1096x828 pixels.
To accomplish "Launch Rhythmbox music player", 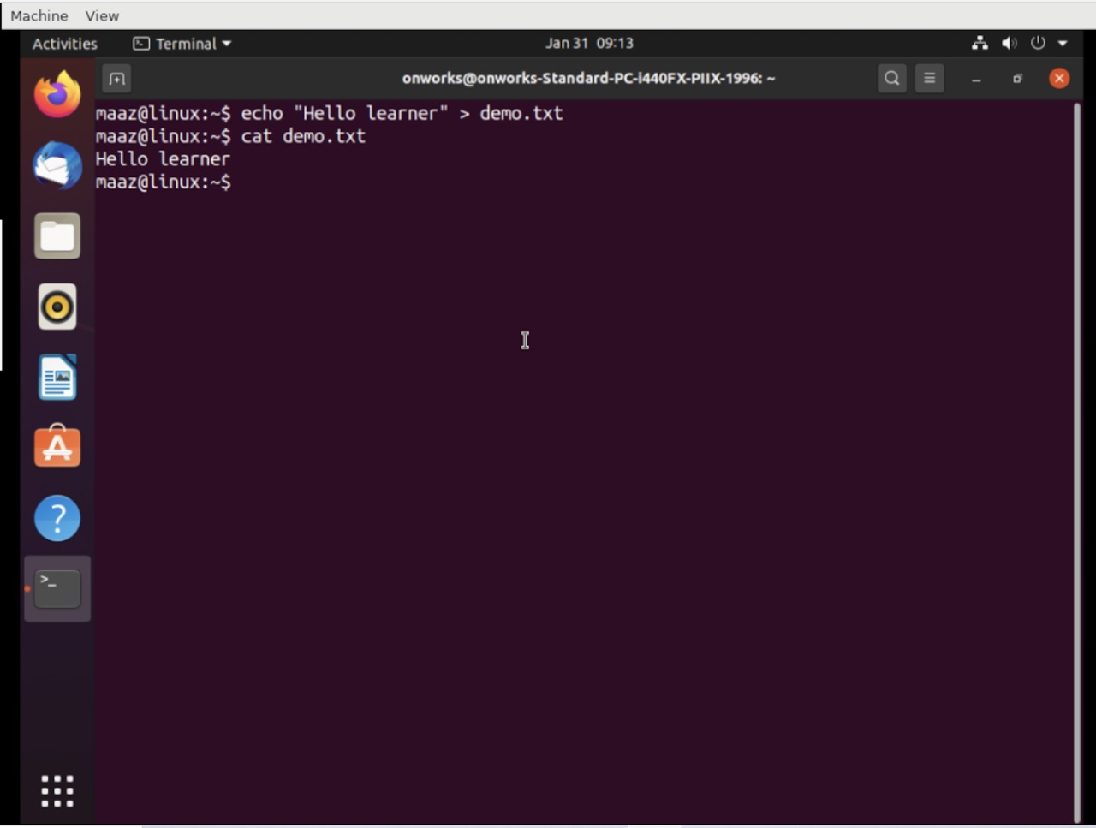I will 57,307.
